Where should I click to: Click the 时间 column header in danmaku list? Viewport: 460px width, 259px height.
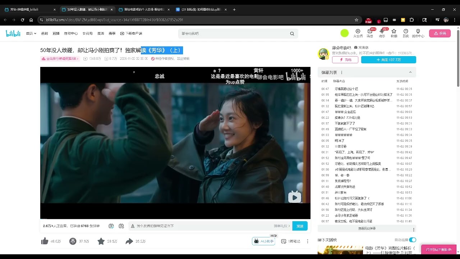tap(325, 81)
